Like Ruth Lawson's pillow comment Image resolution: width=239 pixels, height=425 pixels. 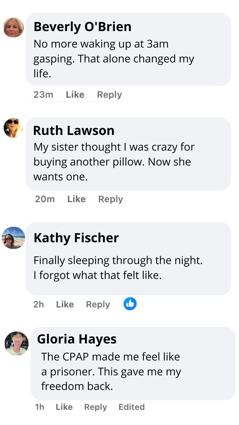(76, 199)
